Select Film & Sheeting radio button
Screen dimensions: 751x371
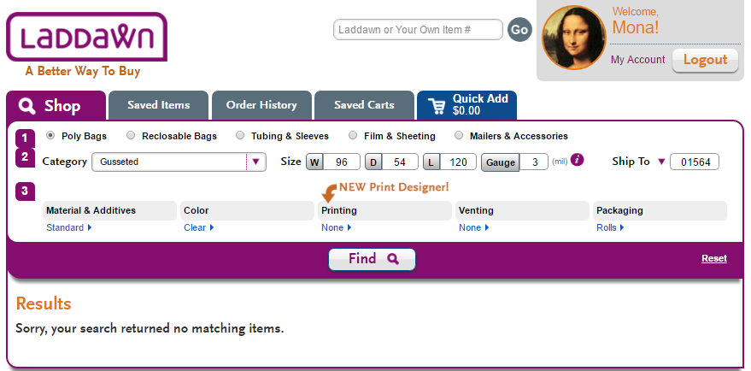(353, 136)
